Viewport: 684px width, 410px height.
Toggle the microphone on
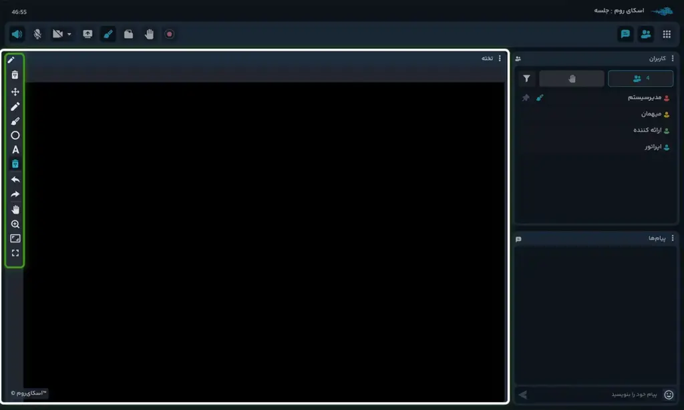click(x=37, y=34)
